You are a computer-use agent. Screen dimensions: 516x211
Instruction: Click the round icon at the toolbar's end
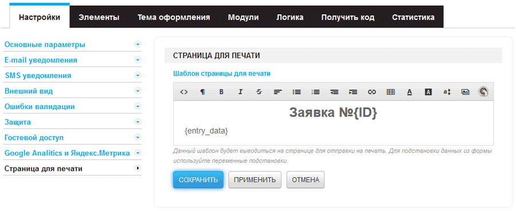tap(483, 92)
